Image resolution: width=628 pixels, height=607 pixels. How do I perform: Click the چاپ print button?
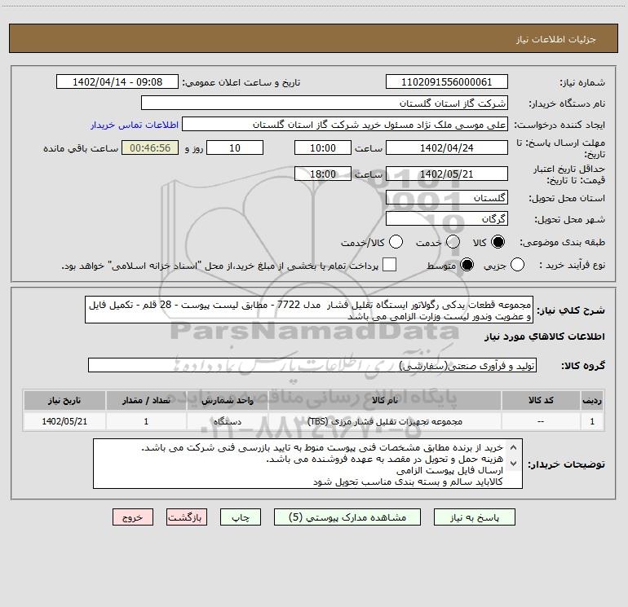point(241,517)
